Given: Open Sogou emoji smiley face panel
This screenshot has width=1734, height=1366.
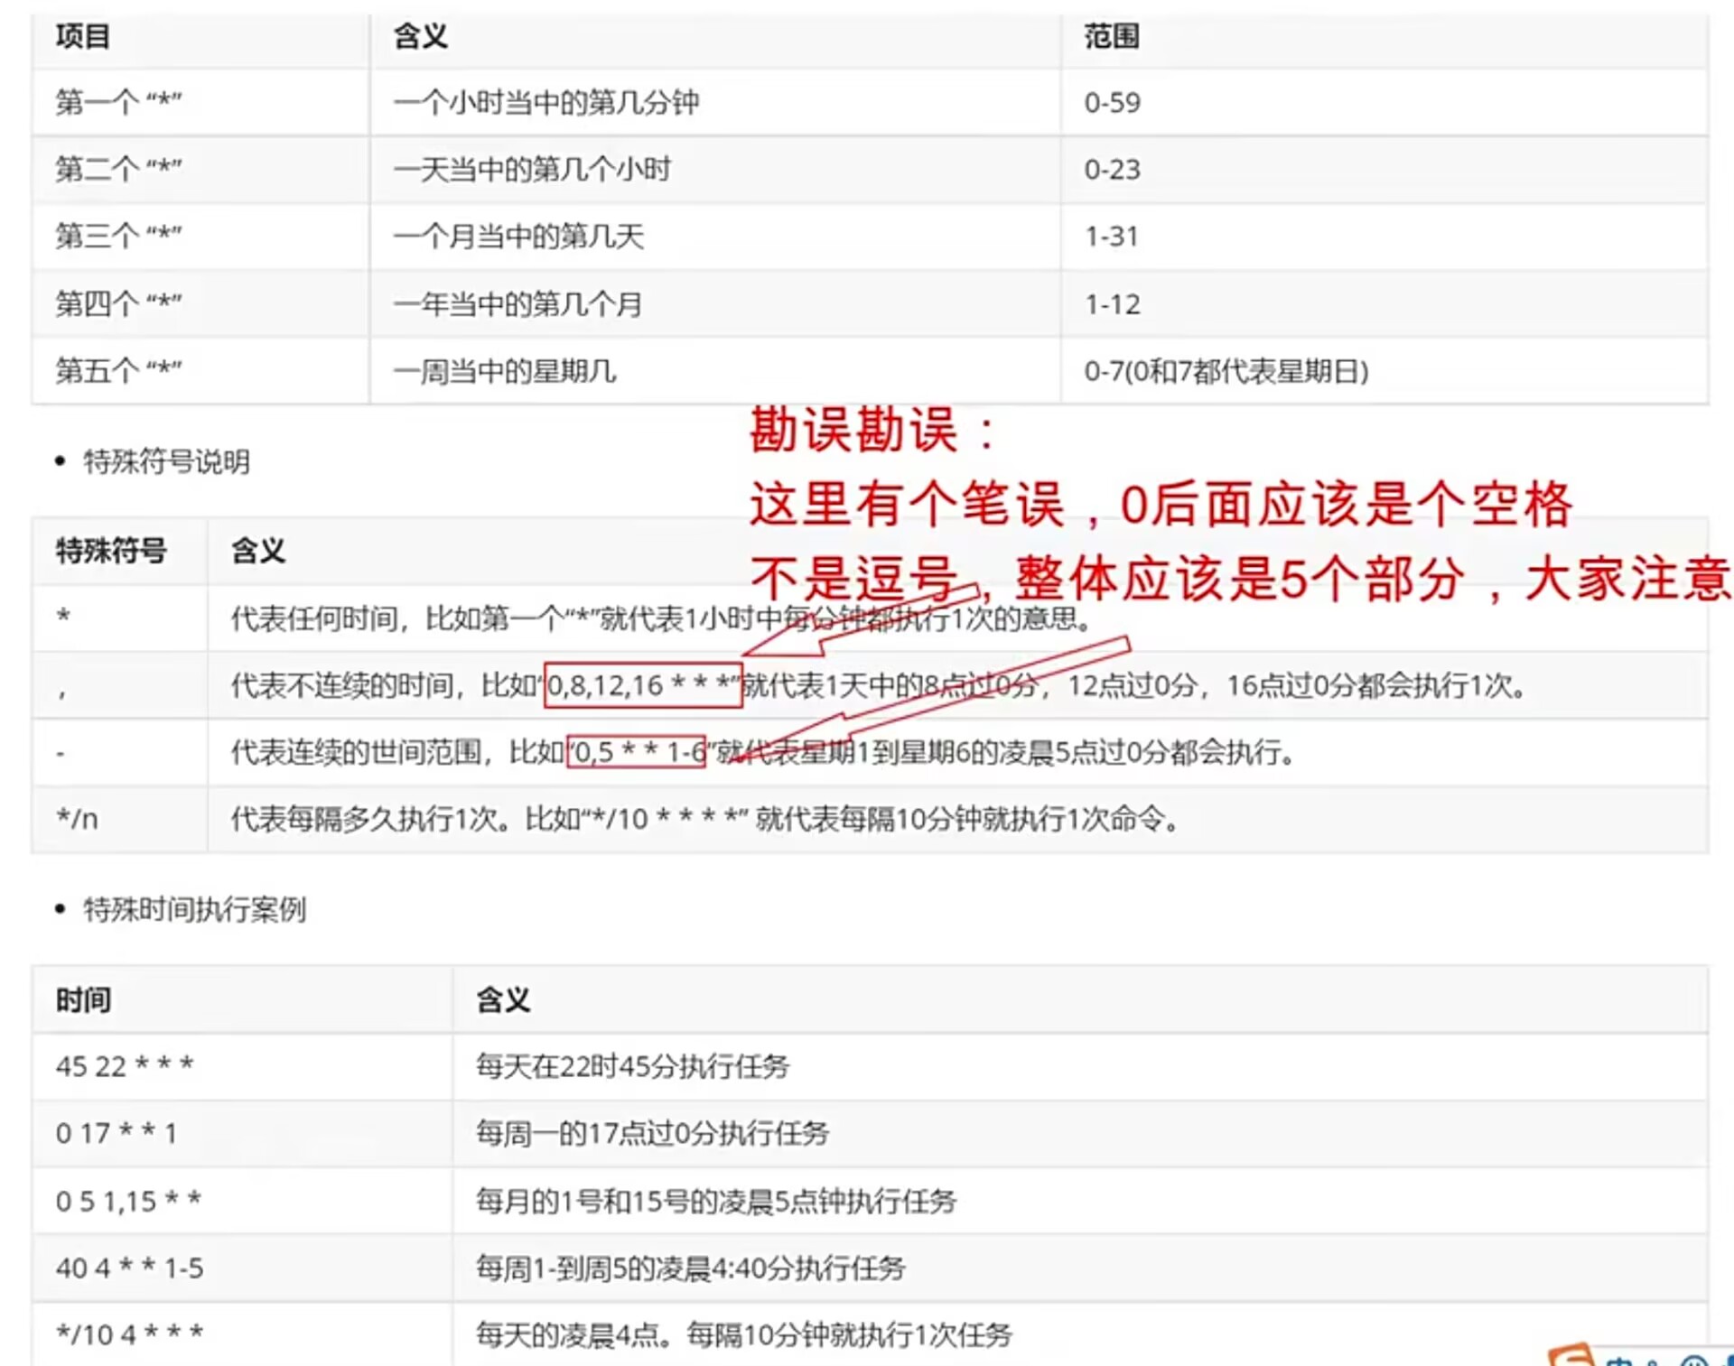Looking at the screenshot, I should tap(1694, 1361).
